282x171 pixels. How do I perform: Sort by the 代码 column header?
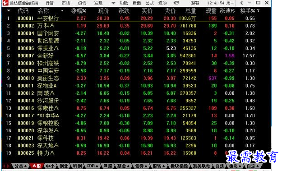[x=23, y=11]
